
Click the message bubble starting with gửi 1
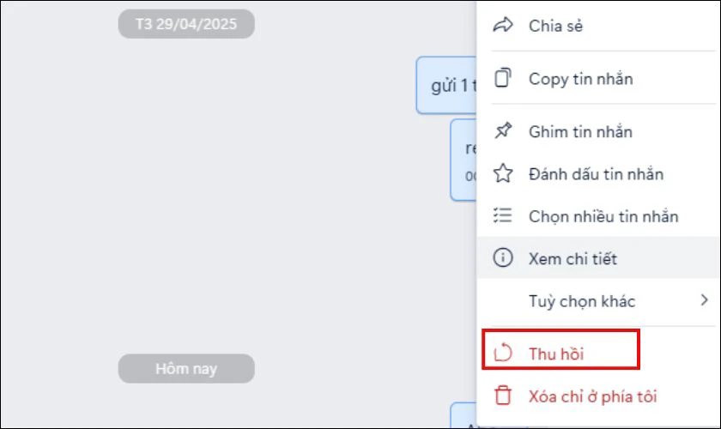pos(446,86)
